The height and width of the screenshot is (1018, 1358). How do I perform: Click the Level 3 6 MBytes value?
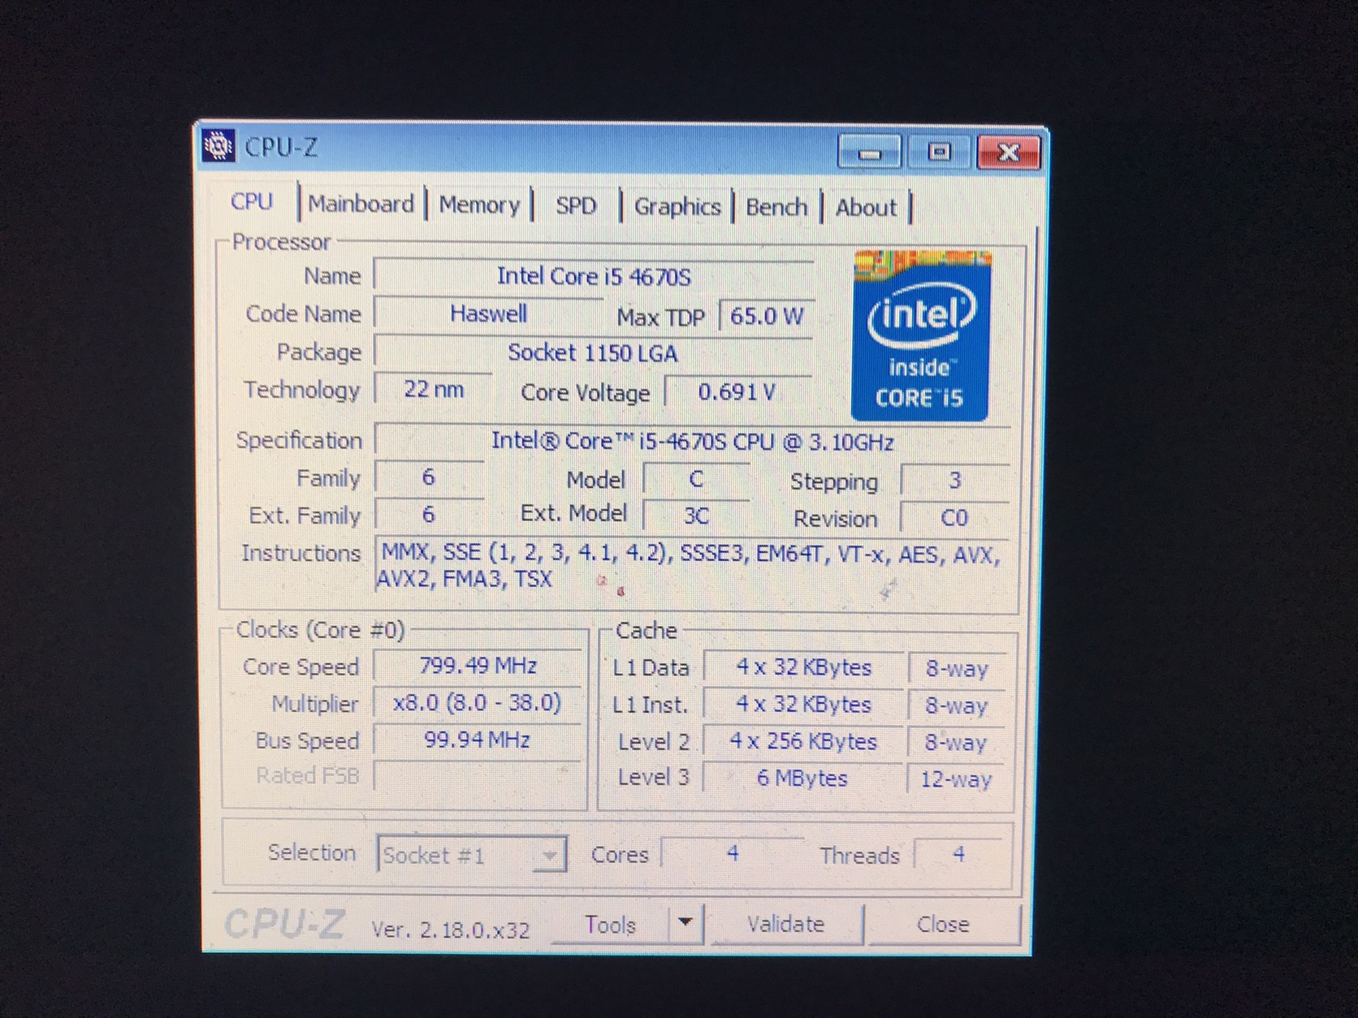click(x=802, y=778)
